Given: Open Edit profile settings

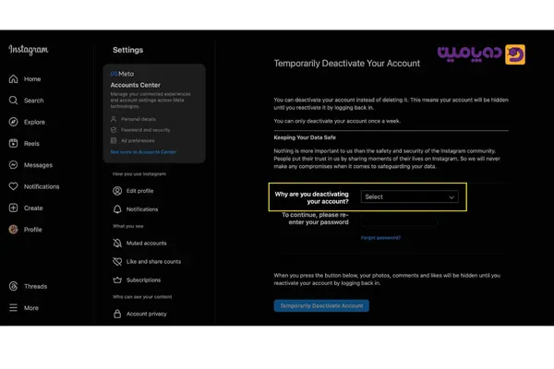Looking at the screenshot, I should point(139,191).
